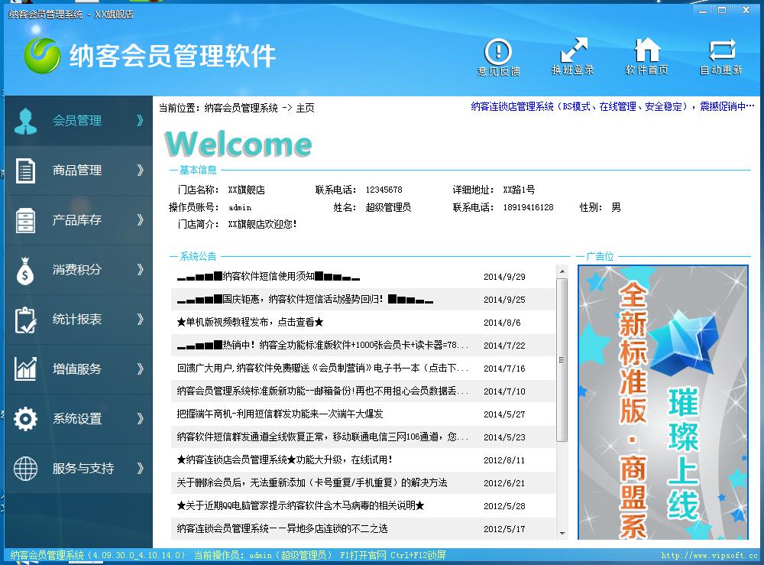Click the 自动更新 auto update icon

(x=721, y=51)
